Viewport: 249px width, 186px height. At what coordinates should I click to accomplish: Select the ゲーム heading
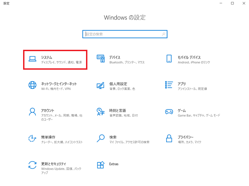[182, 110]
